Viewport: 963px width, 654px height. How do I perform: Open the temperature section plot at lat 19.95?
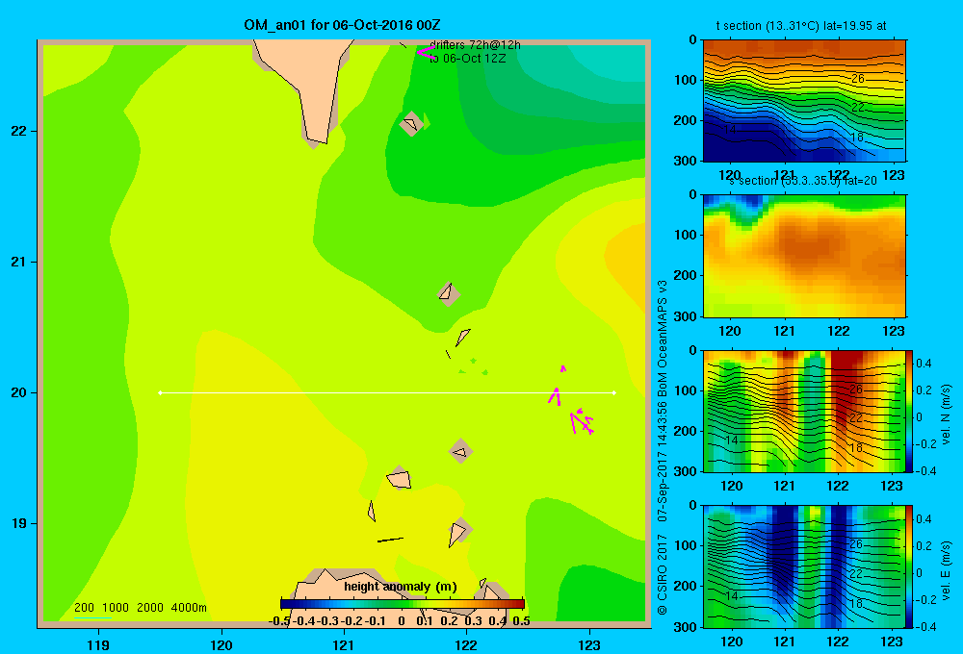(x=804, y=101)
